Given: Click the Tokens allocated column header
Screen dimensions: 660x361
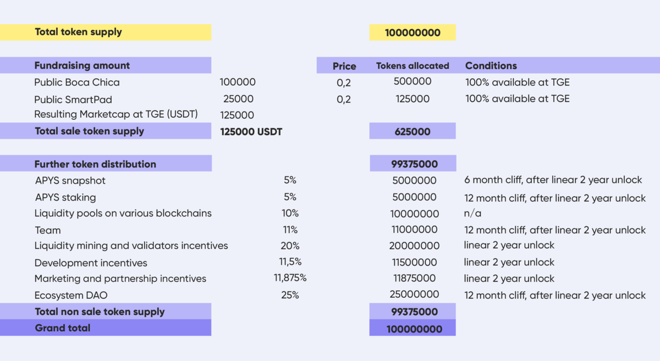Looking at the screenshot, I should click(x=413, y=66).
